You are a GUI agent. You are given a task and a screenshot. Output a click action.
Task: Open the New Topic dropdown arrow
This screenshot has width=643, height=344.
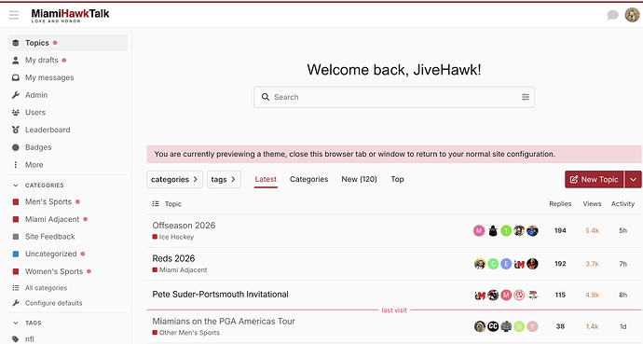[x=633, y=180]
